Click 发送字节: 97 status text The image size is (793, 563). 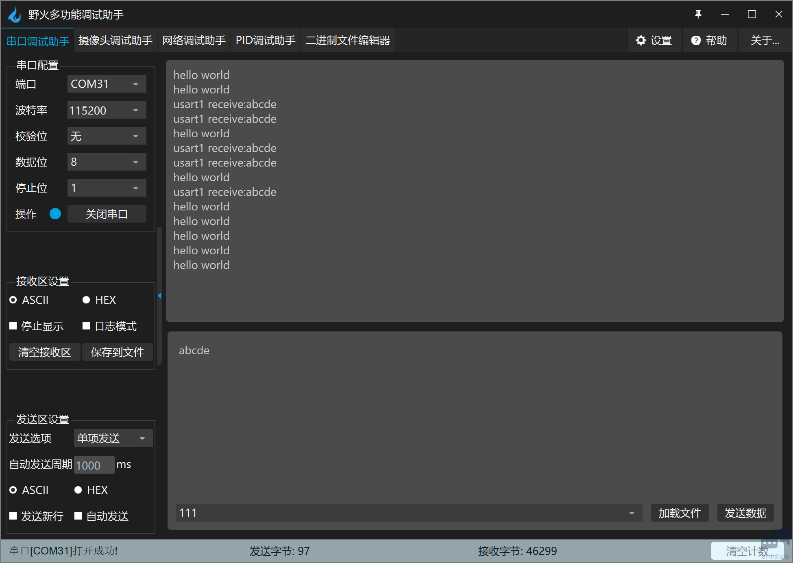(x=279, y=551)
